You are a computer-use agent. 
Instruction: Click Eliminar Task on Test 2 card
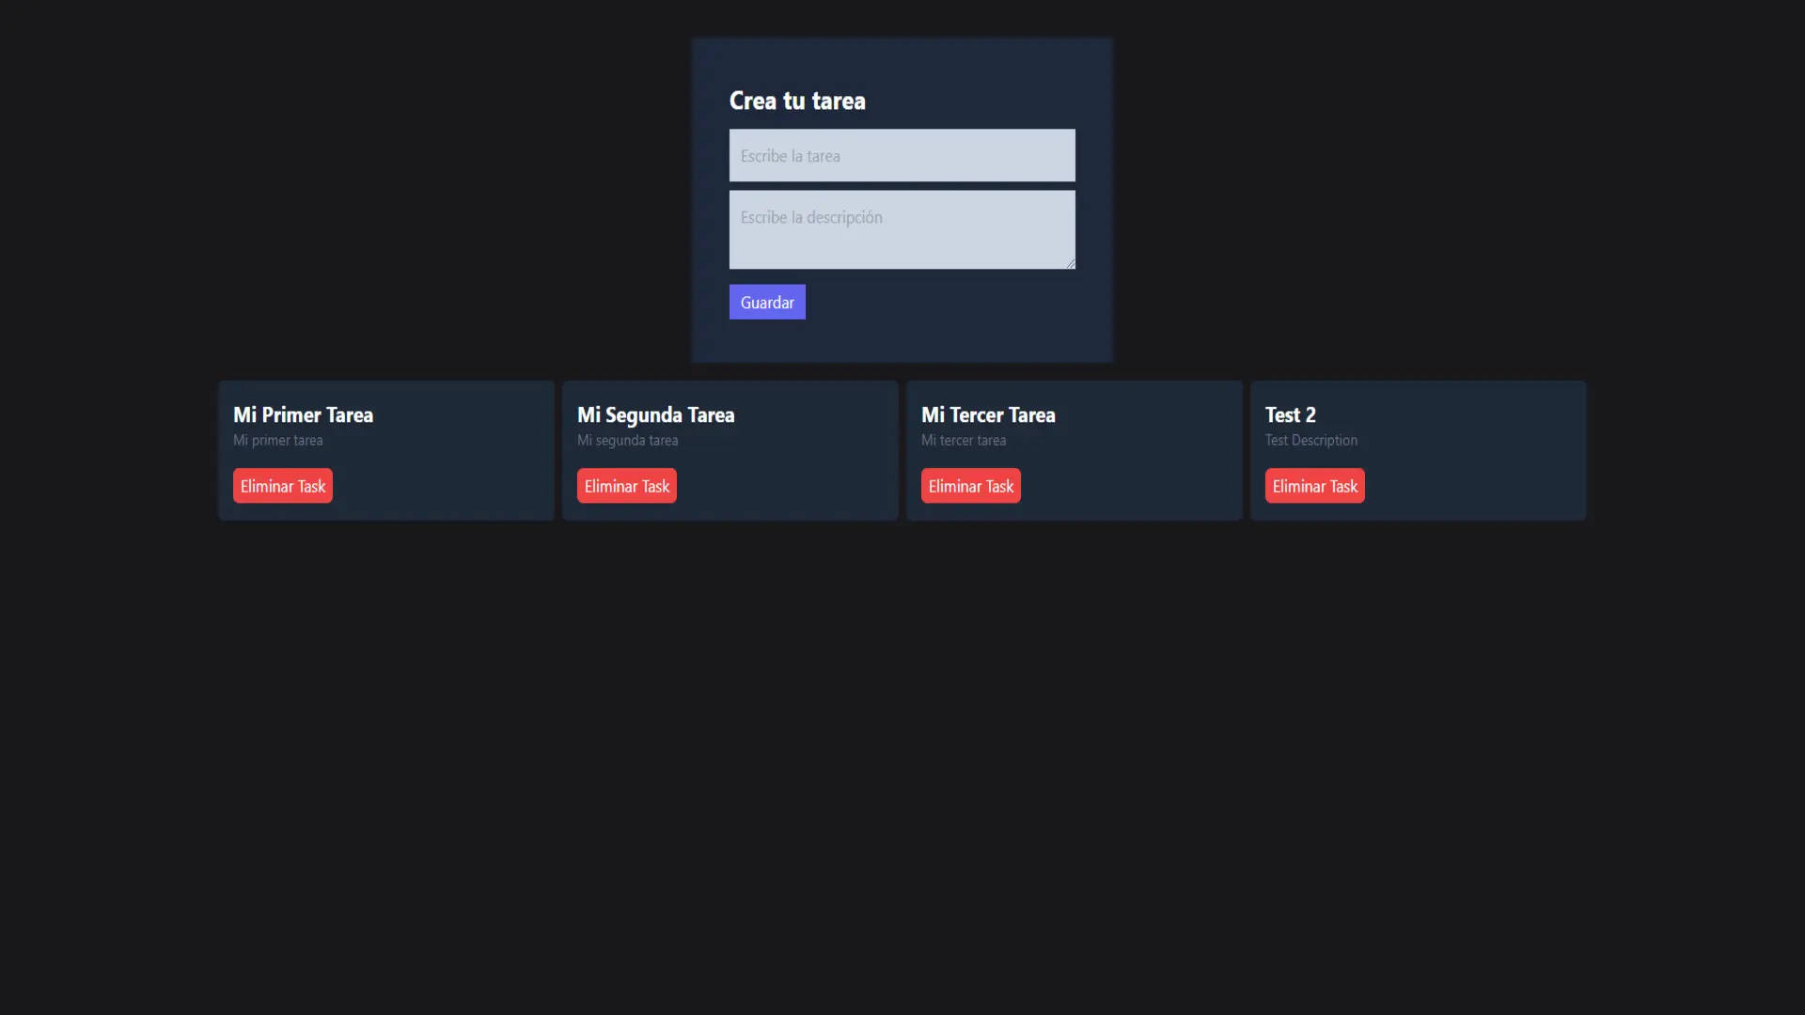[x=1314, y=486]
